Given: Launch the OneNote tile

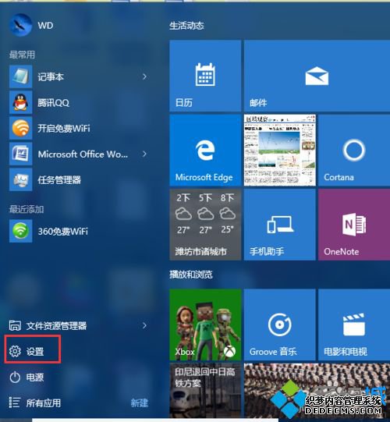Looking at the screenshot, I should point(354,225).
